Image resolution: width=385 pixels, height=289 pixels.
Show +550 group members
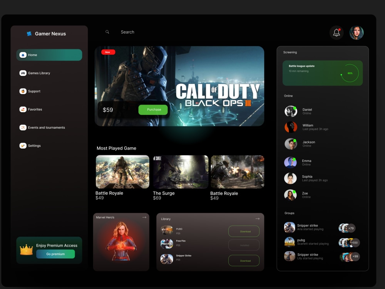pyautogui.click(x=355, y=242)
